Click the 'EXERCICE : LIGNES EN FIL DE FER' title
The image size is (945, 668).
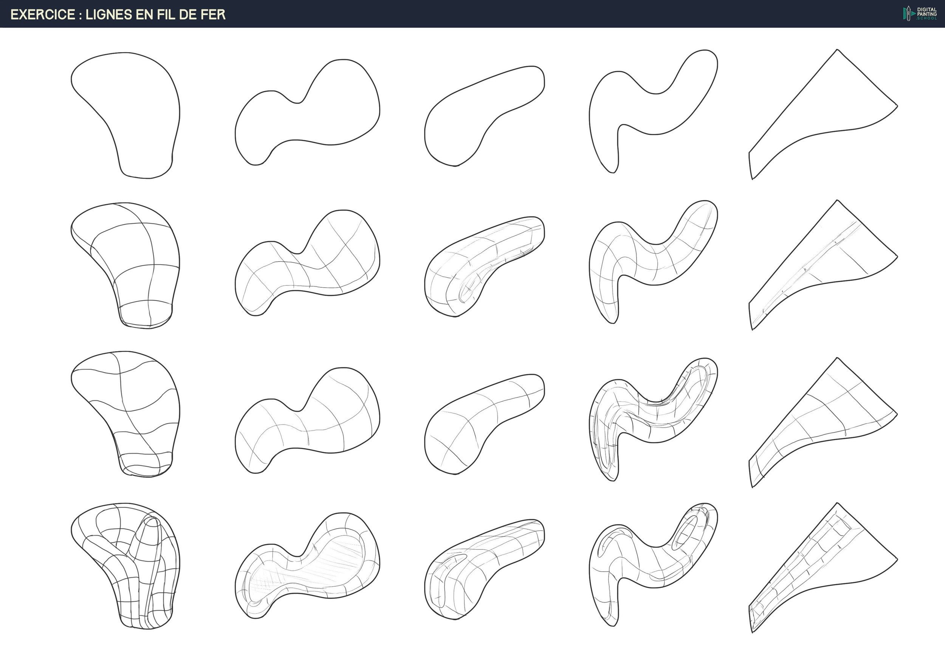click(118, 14)
